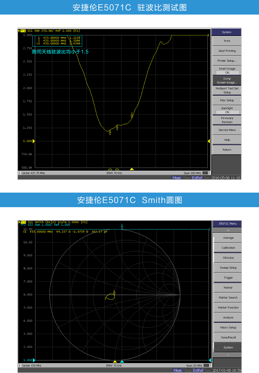The width and height of the screenshot is (259, 373).
Task: Click the E5071C Menu title bar
Action: point(227,224)
